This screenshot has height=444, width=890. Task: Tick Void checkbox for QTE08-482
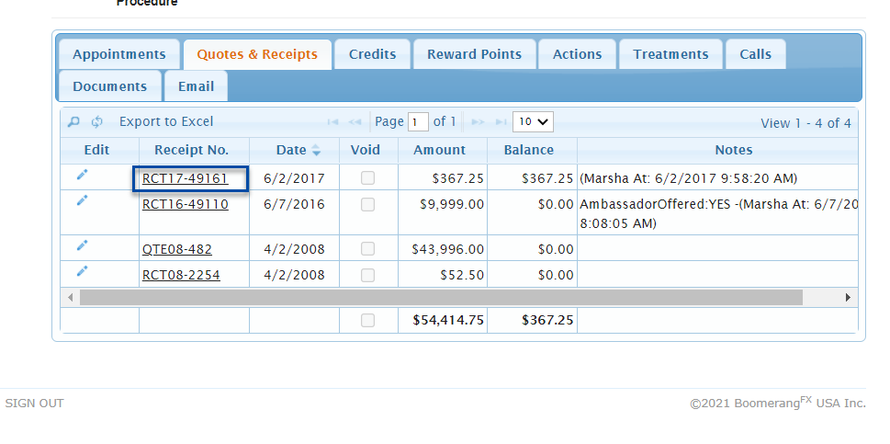point(367,249)
